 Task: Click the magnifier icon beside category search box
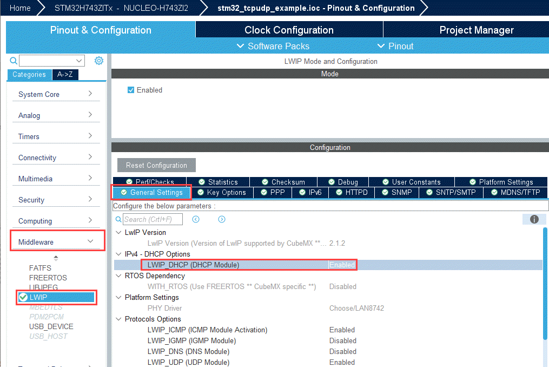(14, 61)
